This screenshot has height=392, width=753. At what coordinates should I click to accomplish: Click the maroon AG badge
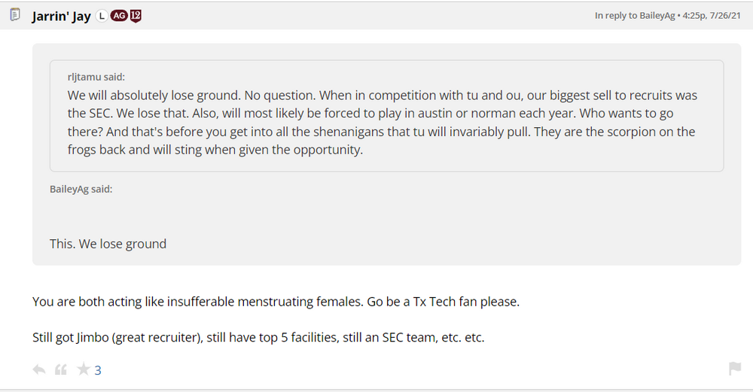coord(118,16)
